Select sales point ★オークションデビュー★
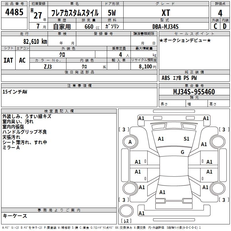Viewport: 231px width, 231px height. pos(185,40)
